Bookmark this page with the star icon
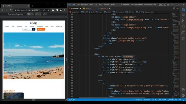Image resolution: width=186 pixels, height=104 pixels. 48,10
